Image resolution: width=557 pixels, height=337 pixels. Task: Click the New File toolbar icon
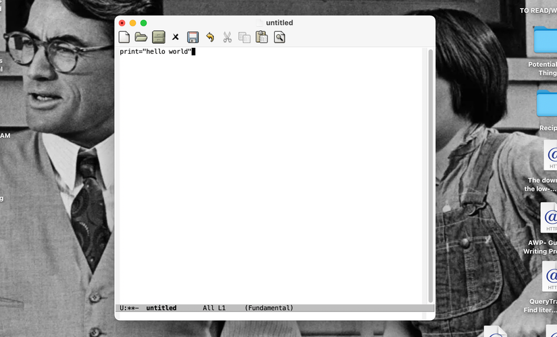pyautogui.click(x=124, y=37)
